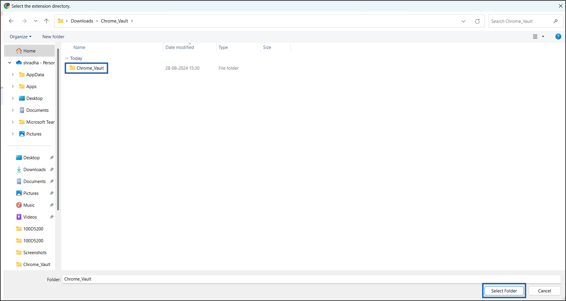Click the pin icon next to Downloads

pos(52,170)
